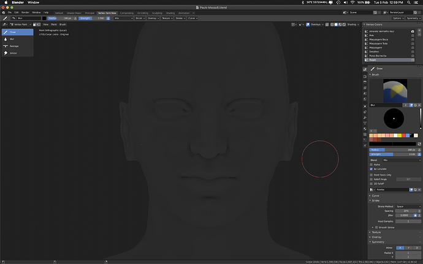Open the Brush popover in tool header
This screenshot has width=423, height=264.
click(140, 18)
